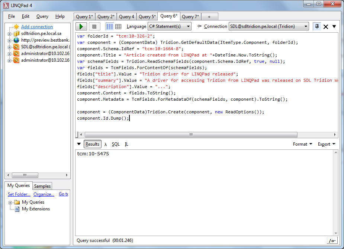Open the Connection dropdown for SDL@sdltridion.pe.local

pyautogui.click(x=269, y=26)
